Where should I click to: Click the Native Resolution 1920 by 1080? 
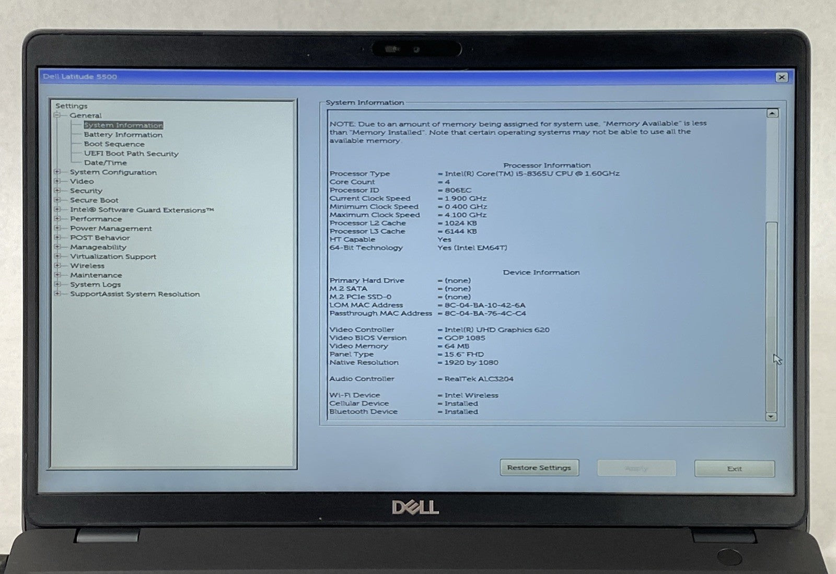point(471,362)
